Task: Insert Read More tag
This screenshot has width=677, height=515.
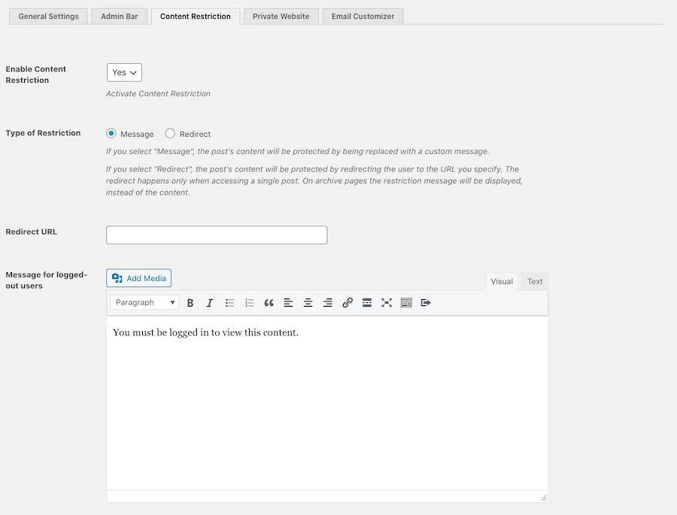Action: (367, 303)
